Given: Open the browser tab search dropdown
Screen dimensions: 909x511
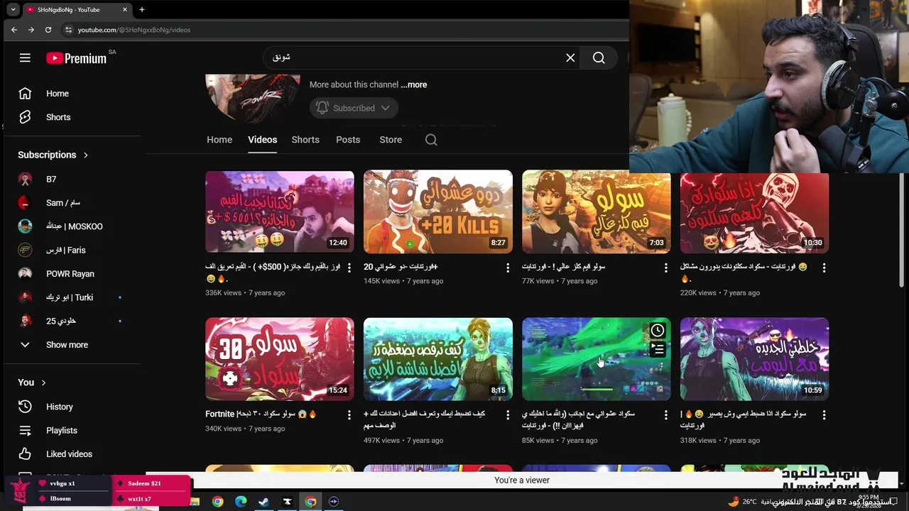Looking at the screenshot, I should click(13, 10).
